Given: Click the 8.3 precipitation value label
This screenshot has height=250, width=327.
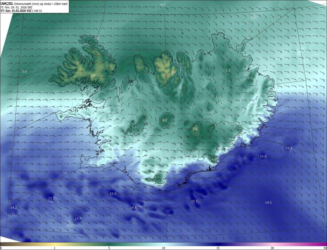Looking at the screenshot, I should [254, 17].
